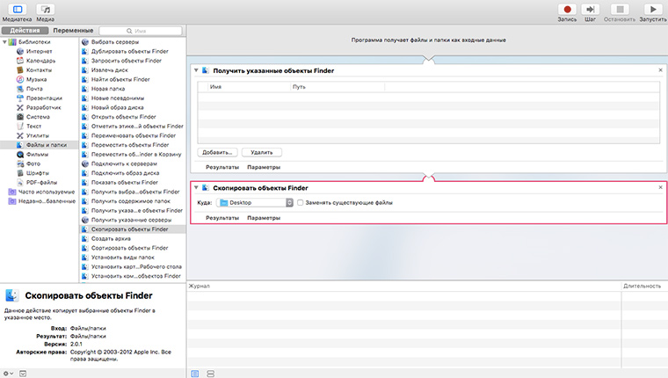Select the Контакты category icon

pyautogui.click(x=20, y=70)
